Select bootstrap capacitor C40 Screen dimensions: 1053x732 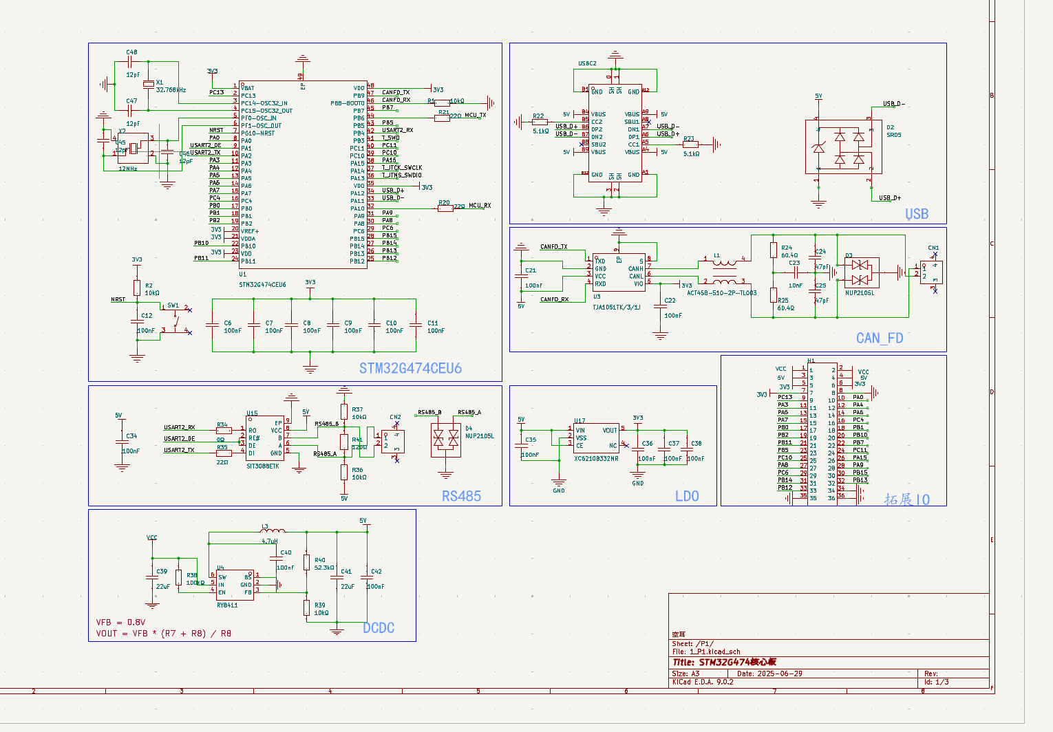(x=277, y=559)
